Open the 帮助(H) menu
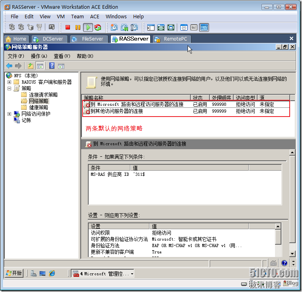Viewport: 302px width, 292px height. click(x=85, y=56)
